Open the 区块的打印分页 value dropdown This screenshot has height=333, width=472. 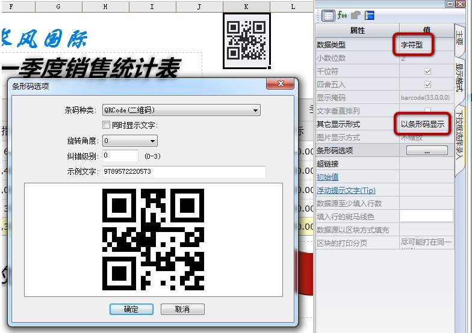(x=426, y=243)
